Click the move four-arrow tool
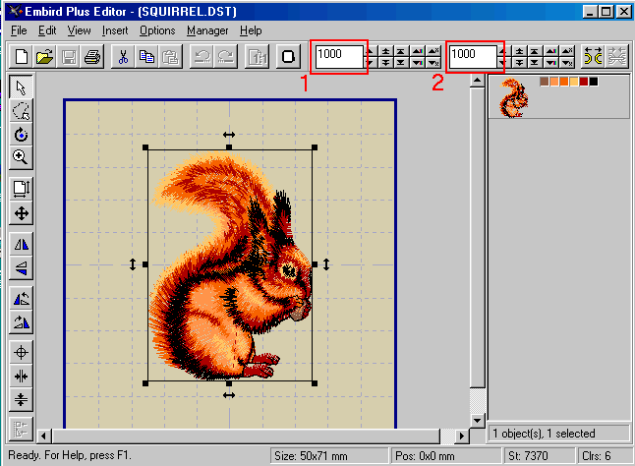The image size is (635, 466). click(x=21, y=213)
